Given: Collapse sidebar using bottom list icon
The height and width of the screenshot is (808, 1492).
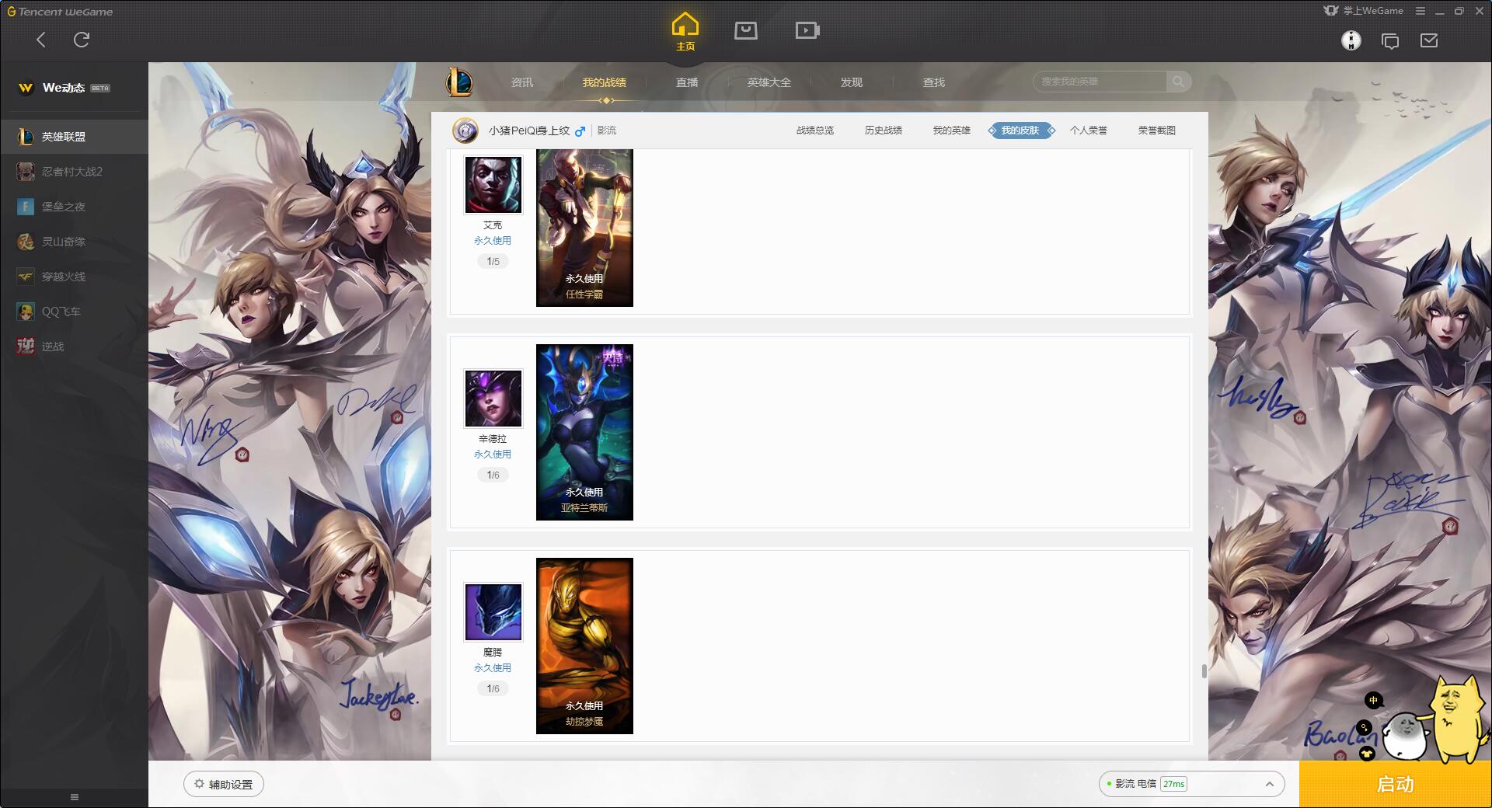Looking at the screenshot, I should (x=75, y=797).
